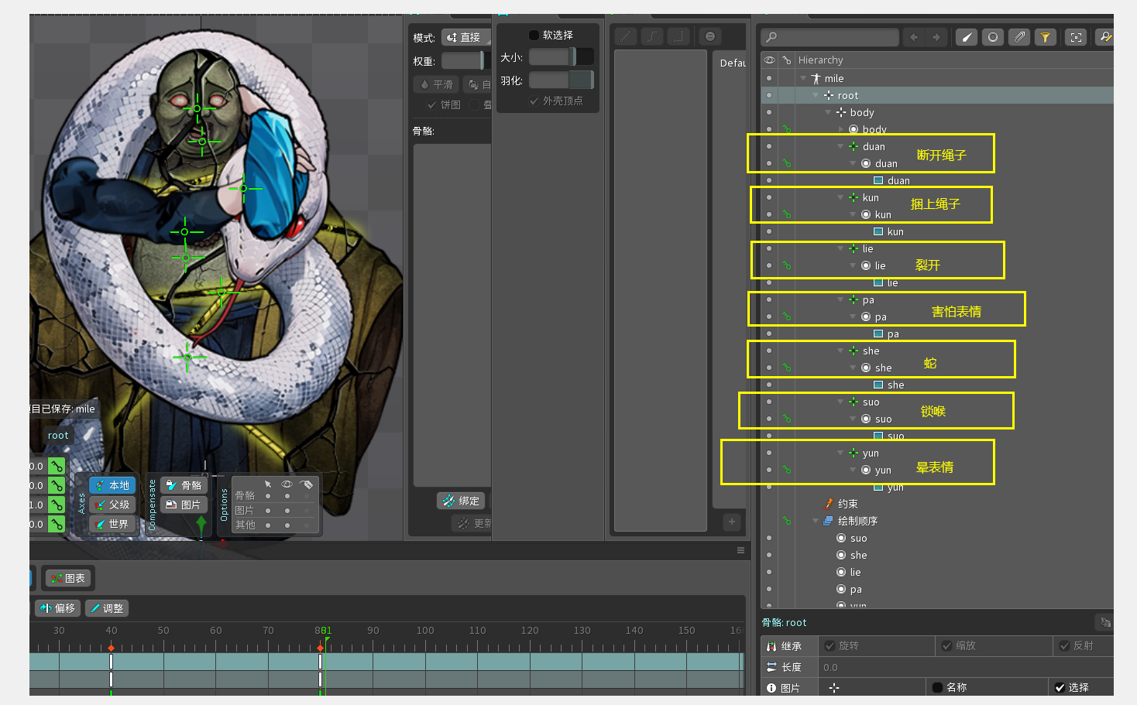The height and width of the screenshot is (705, 1137).
Task: Click the 大小 size slider
Action: click(x=561, y=57)
